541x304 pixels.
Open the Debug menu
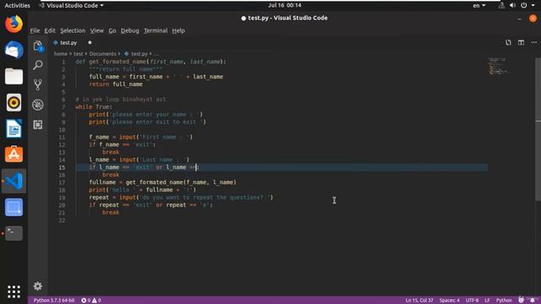[x=130, y=30]
